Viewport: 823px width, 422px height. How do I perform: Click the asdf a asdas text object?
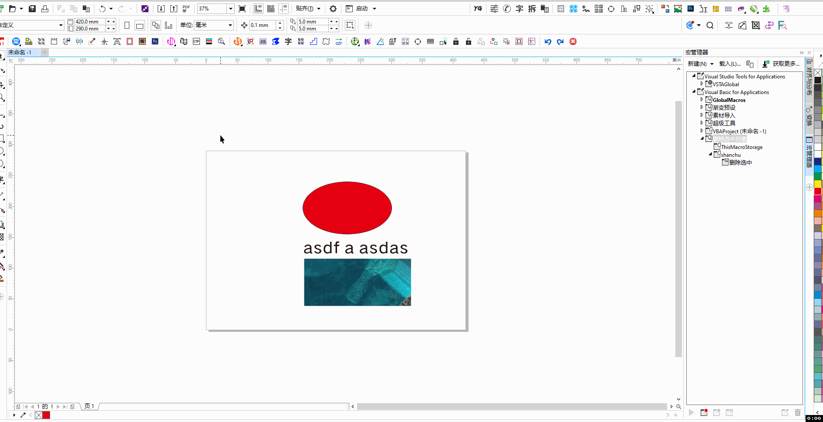pyautogui.click(x=355, y=248)
